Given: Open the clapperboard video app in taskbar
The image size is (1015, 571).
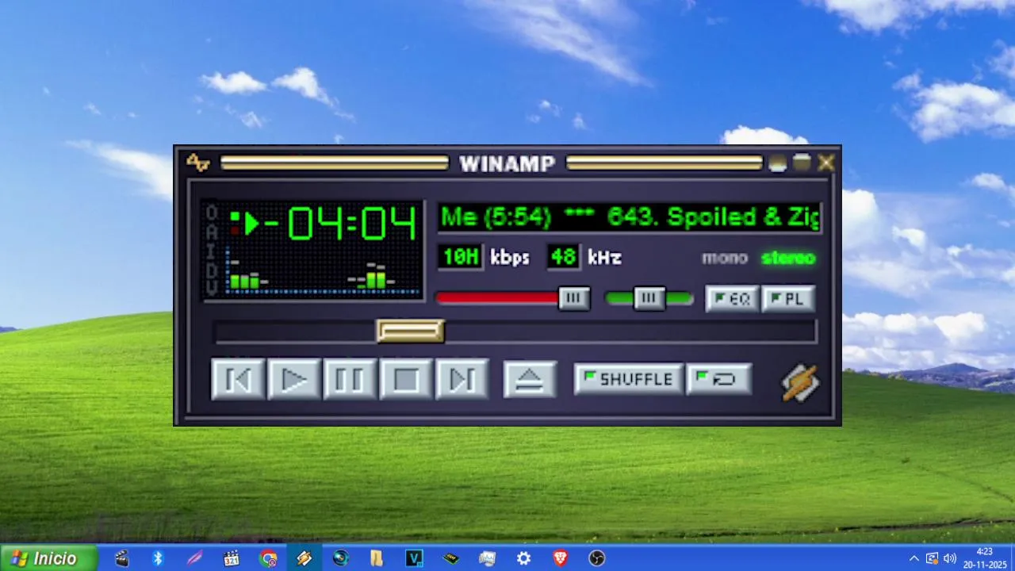Looking at the screenshot, I should point(121,558).
